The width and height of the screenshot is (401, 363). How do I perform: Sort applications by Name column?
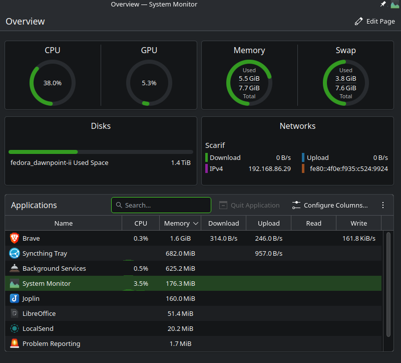pos(64,223)
